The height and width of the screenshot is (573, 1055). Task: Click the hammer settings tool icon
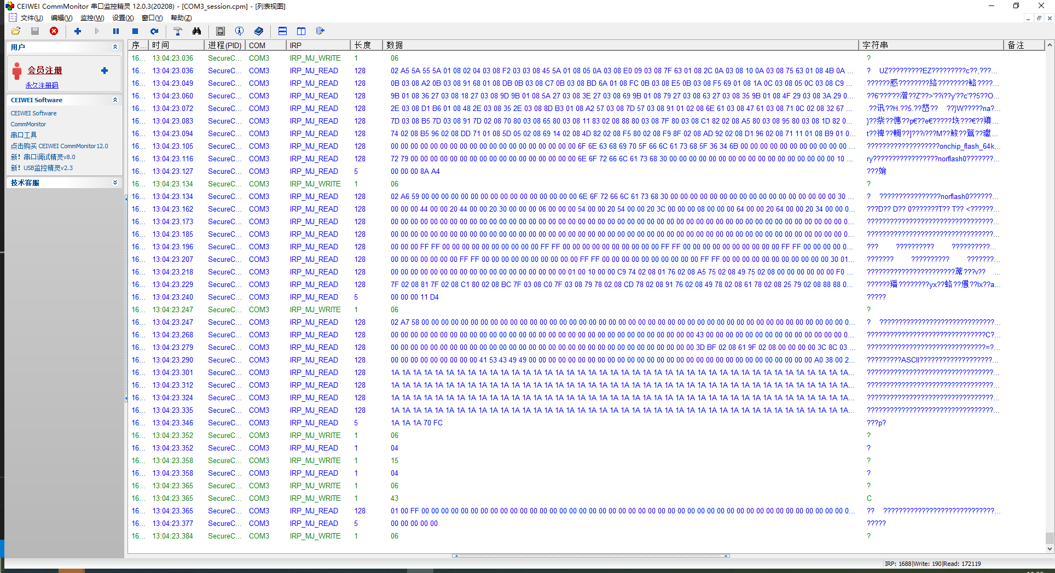coord(178,31)
